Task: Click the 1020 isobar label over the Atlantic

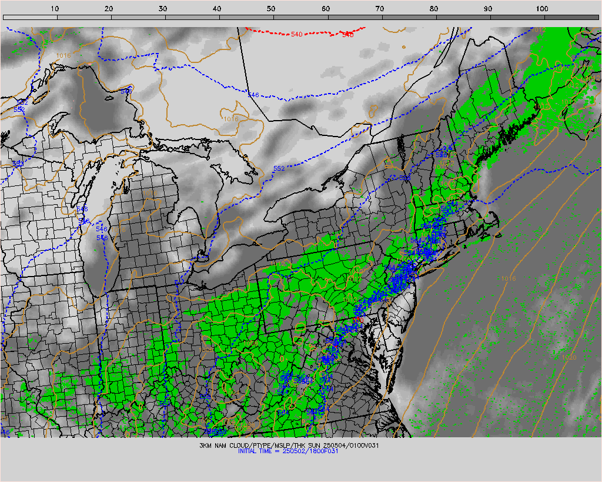Action: 569,357
